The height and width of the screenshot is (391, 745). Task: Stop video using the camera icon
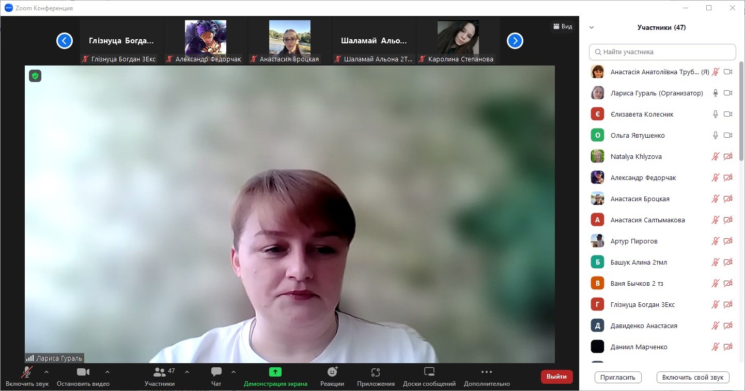pos(83,372)
